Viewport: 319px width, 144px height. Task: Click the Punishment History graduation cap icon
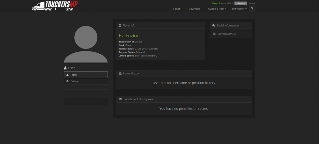click(x=120, y=99)
